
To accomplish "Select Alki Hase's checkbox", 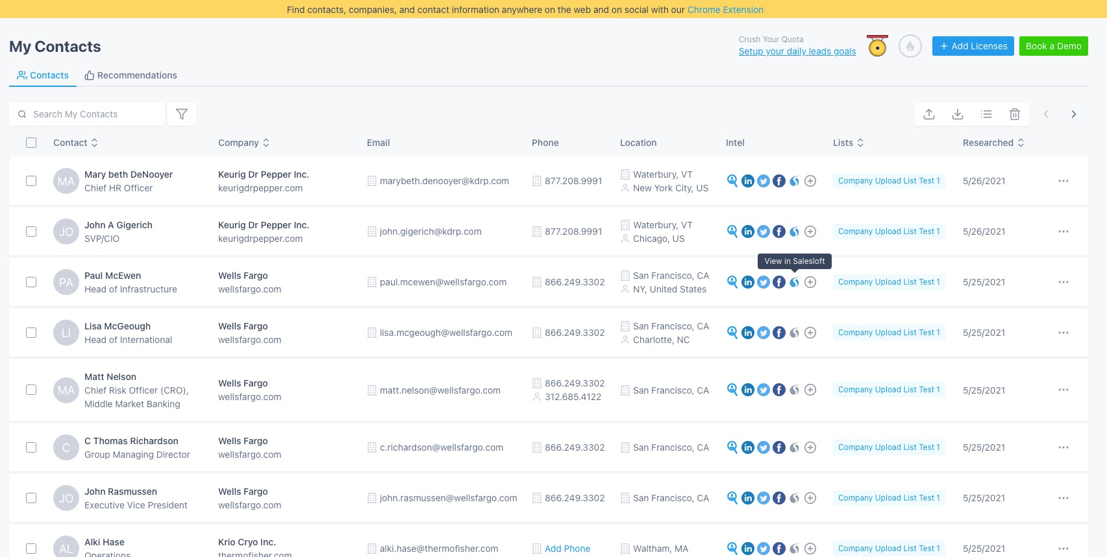I will 31,549.
